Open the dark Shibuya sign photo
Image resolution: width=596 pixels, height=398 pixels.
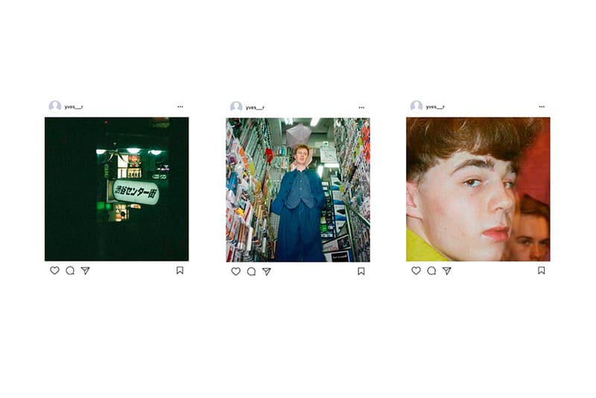pos(117,189)
